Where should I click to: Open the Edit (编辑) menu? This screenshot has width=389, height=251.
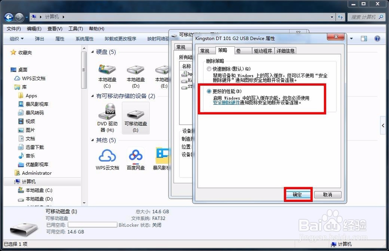point(34,29)
